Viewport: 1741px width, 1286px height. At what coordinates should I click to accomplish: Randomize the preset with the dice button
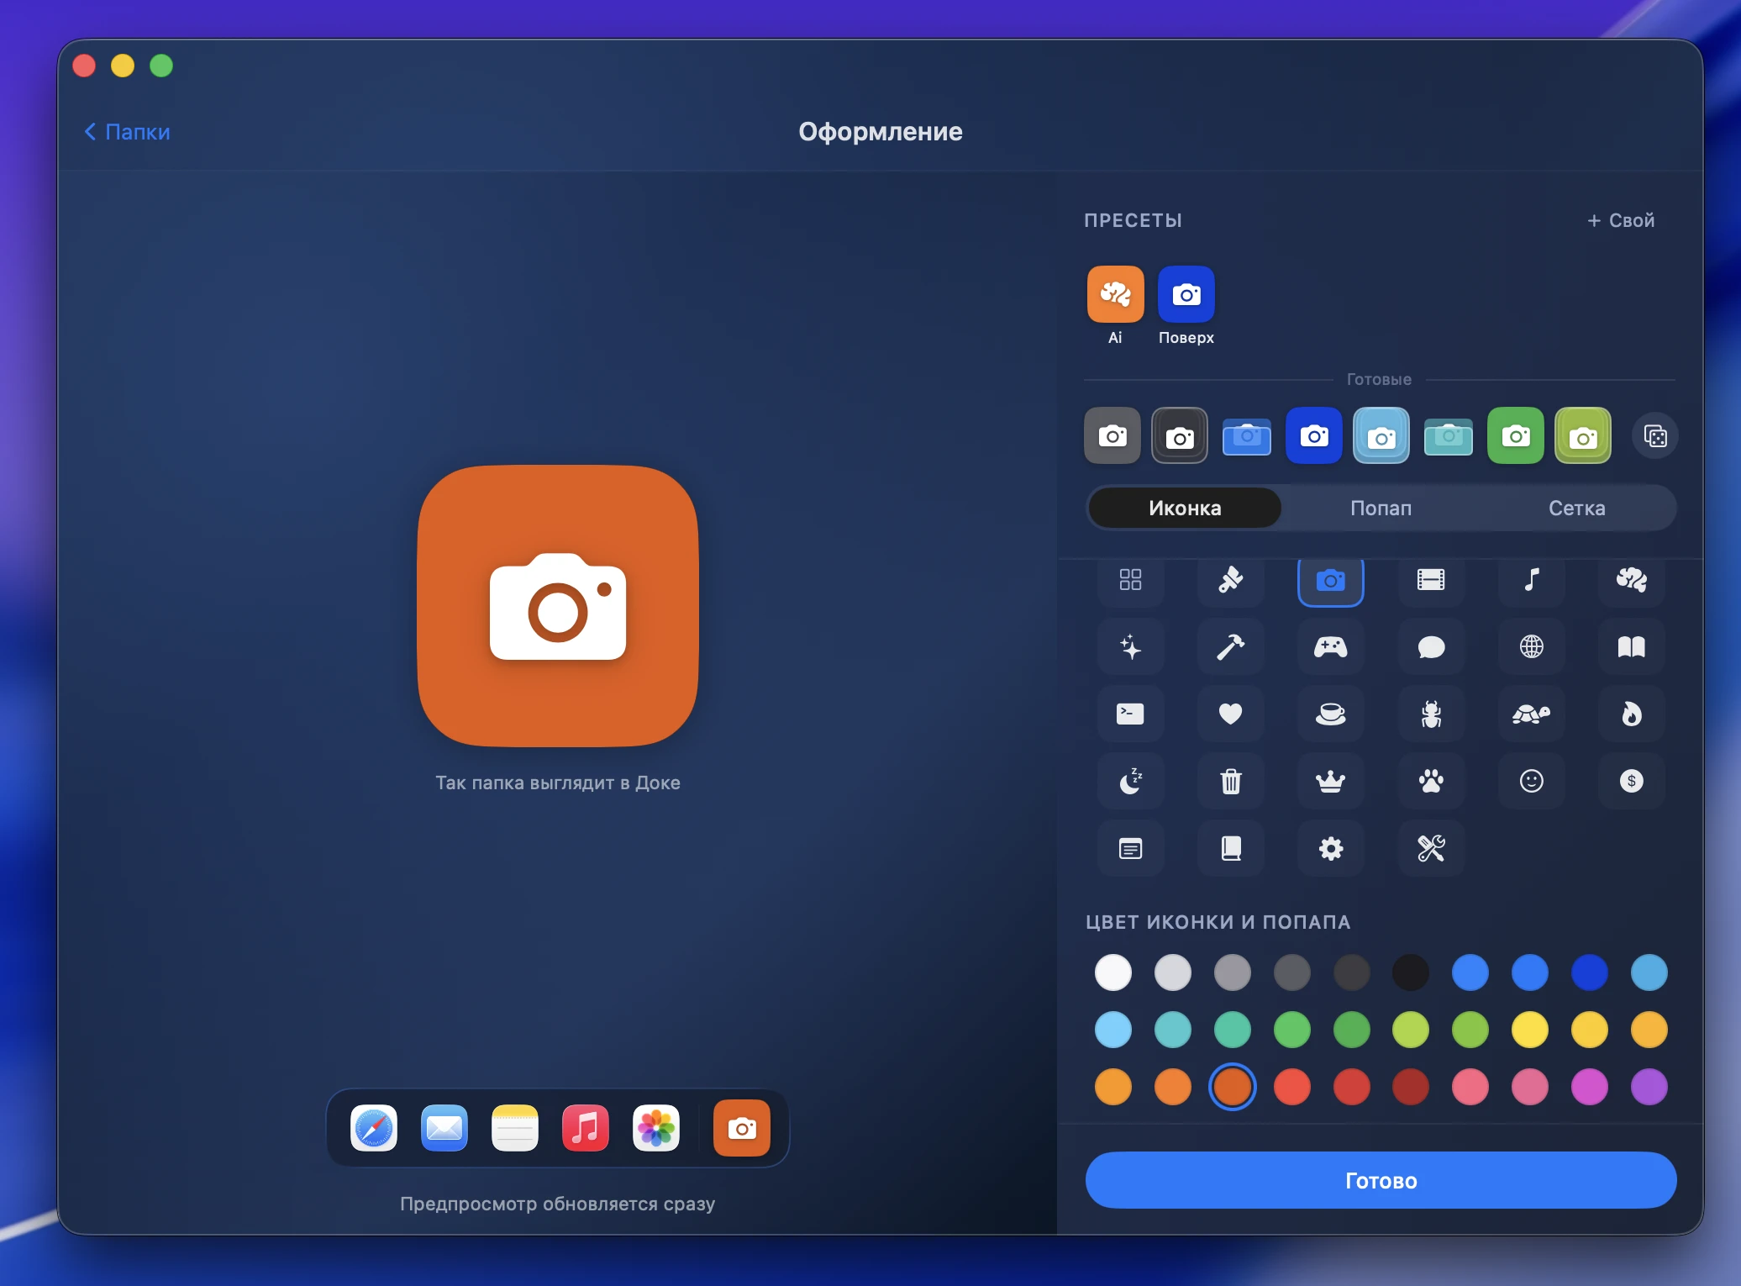[x=1654, y=436]
